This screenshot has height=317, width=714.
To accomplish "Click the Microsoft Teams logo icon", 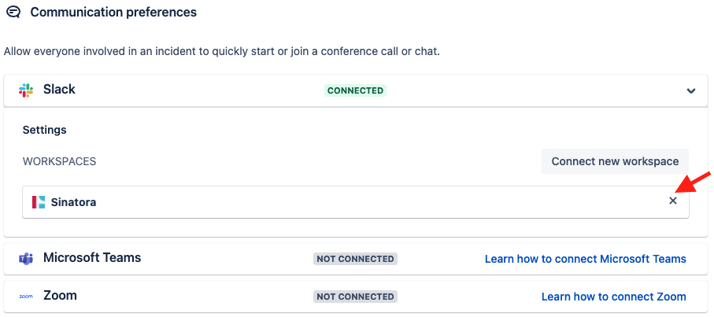I will [x=26, y=259].
